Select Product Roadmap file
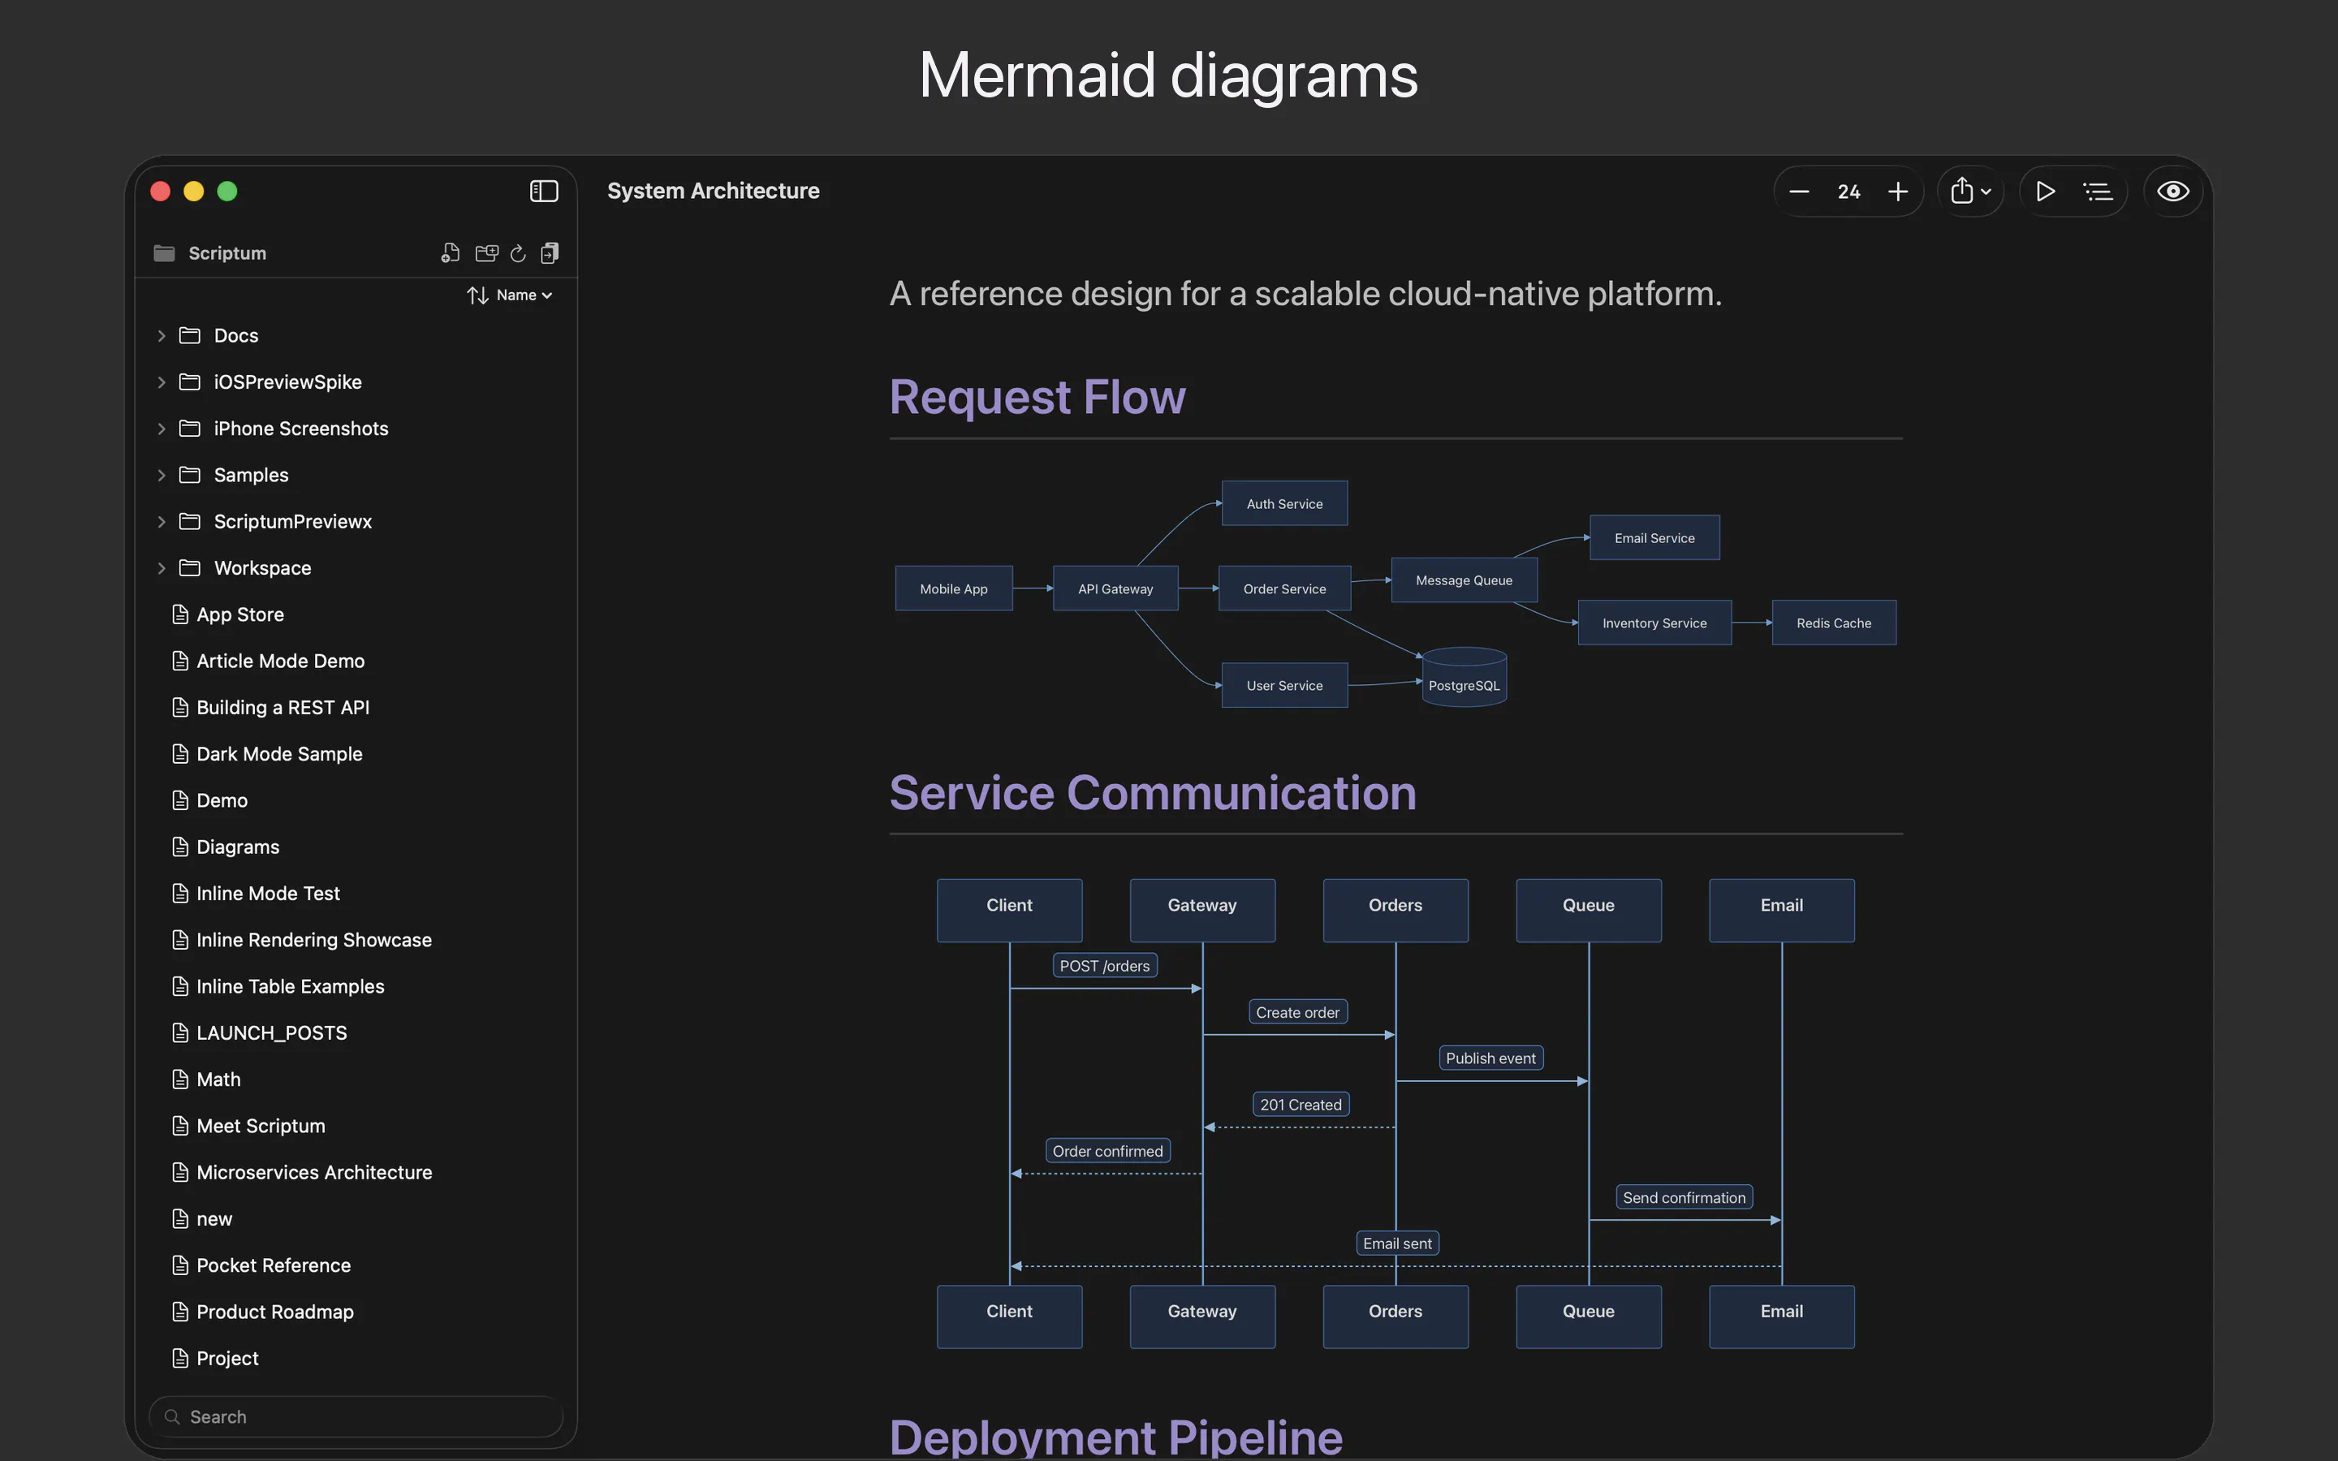The width and height of the screenshot is (2338, 1461). tap(356, 1311)
